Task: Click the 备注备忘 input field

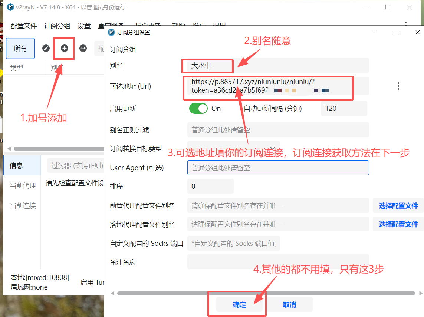Action: (278, 262)
